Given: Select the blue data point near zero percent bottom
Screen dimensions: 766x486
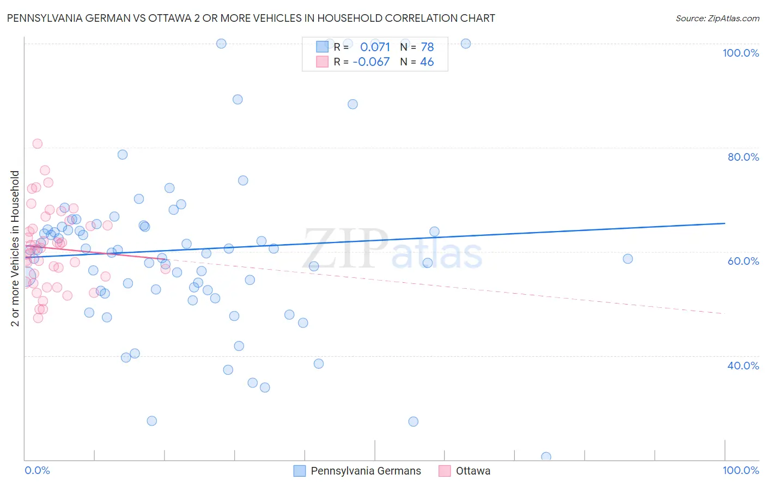Looking at the screenshot, I should [x=546, y=457].
